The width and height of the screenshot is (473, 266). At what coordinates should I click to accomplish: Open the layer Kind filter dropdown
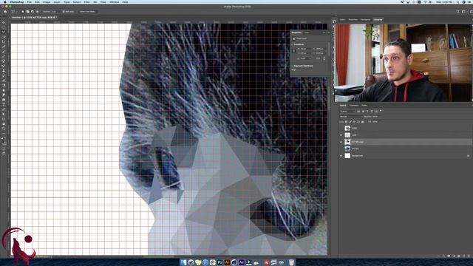click(x=347, y=112)
